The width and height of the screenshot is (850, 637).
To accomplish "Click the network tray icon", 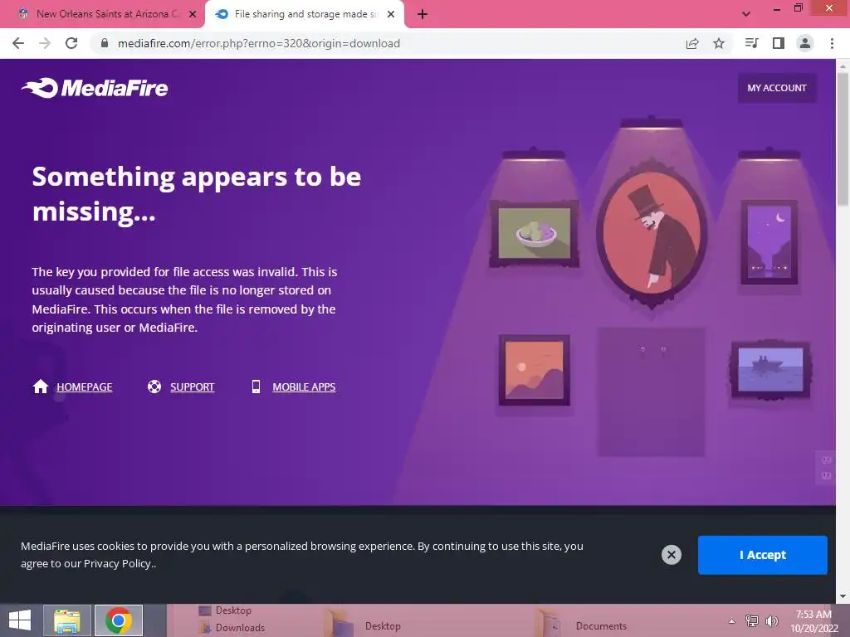I will coord(752,621).
